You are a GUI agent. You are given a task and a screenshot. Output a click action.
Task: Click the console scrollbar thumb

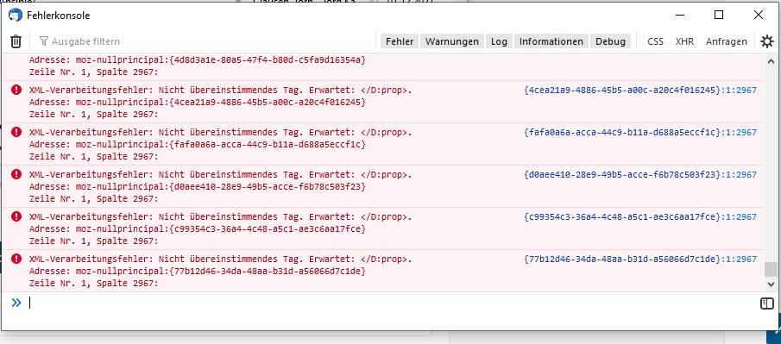pyautogui.click(x=771, y=269)
